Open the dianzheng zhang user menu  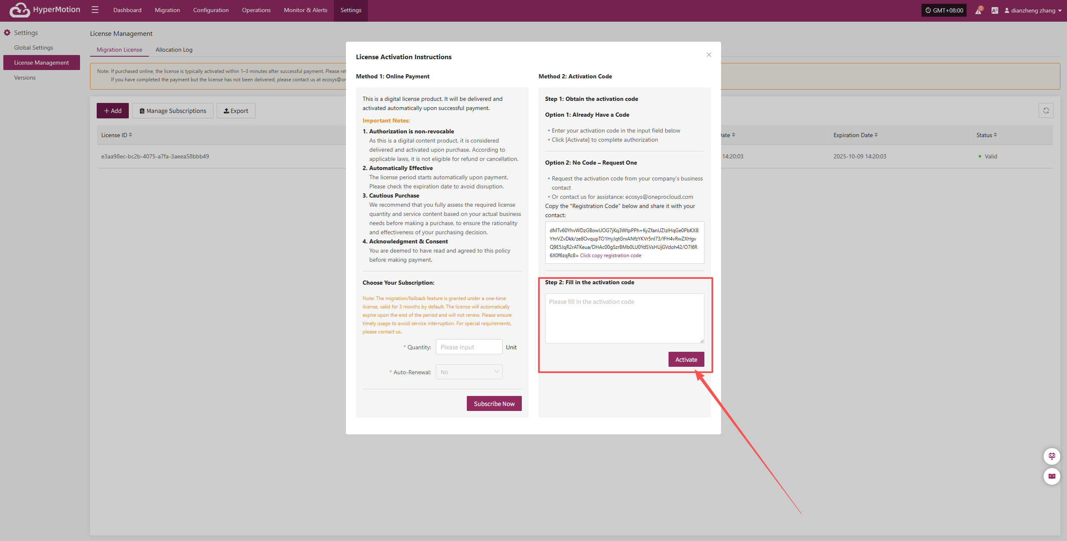coord(1033,10)
